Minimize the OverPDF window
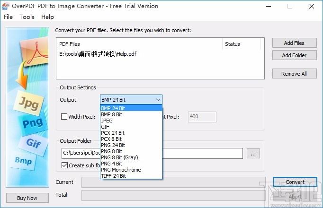 coord(269,6)
